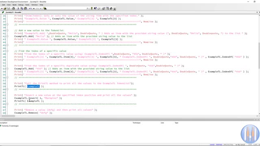Click the crossed tools options icon
The image size is (260, 146).
coord(111,9)
